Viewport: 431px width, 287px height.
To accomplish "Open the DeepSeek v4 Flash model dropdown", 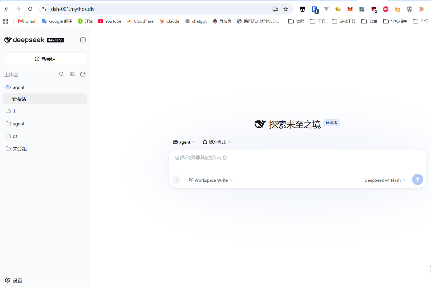I will [x=385, y=180].
